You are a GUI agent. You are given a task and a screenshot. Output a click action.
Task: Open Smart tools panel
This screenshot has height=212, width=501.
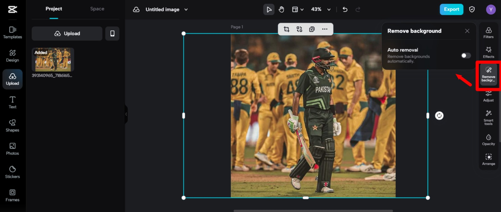tap(488, 118)
